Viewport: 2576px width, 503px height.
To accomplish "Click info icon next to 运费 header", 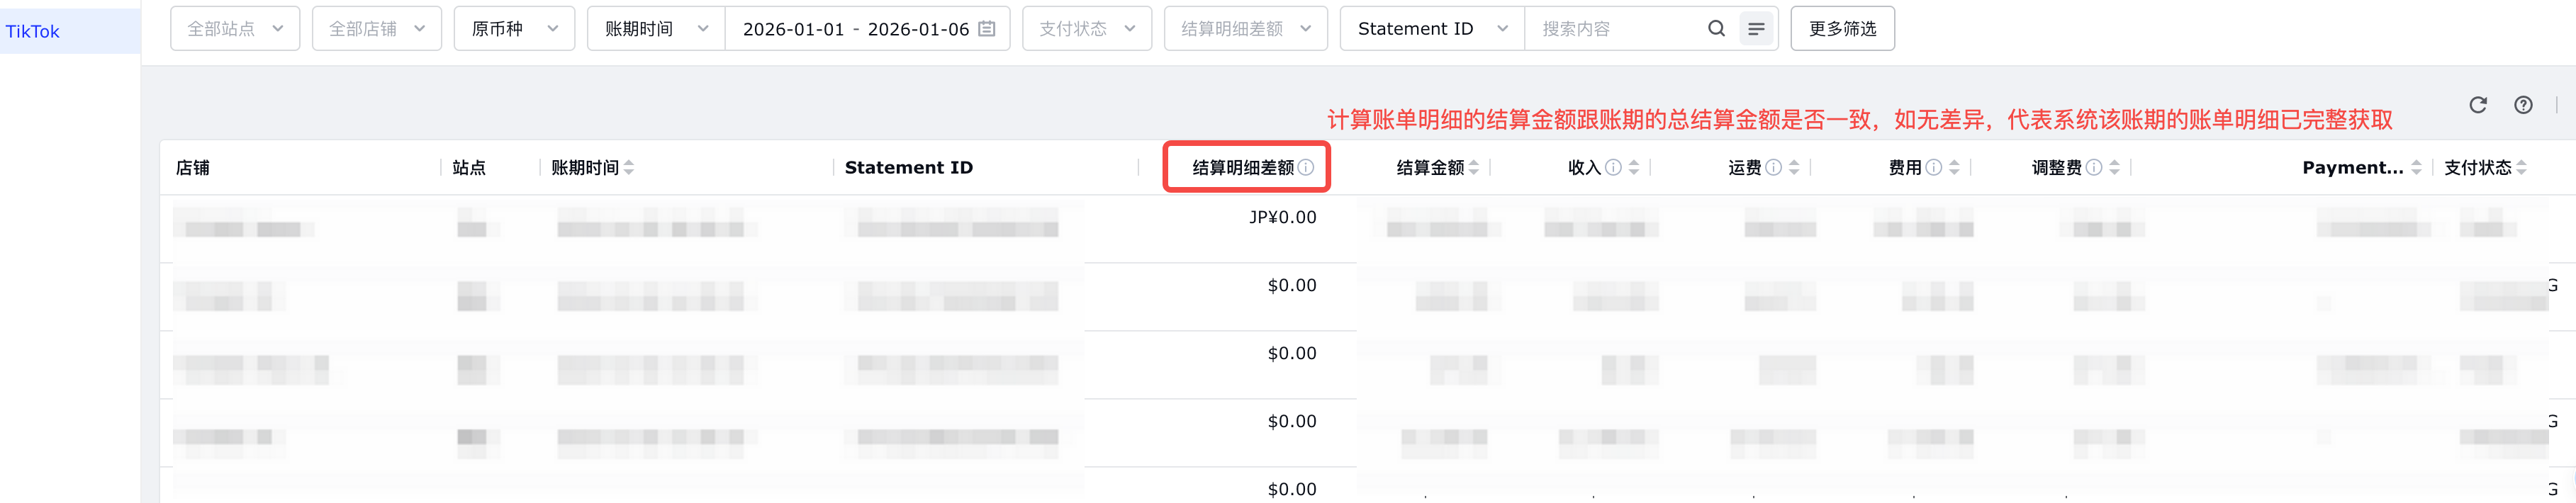I will point(1773,168).
